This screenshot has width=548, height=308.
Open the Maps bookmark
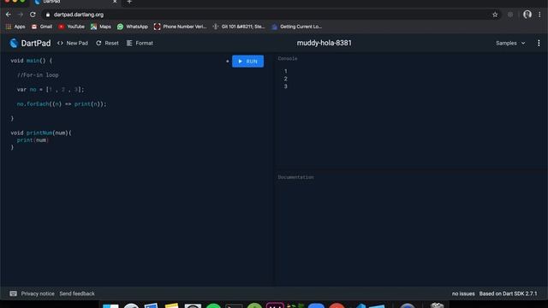coord(101,27)
